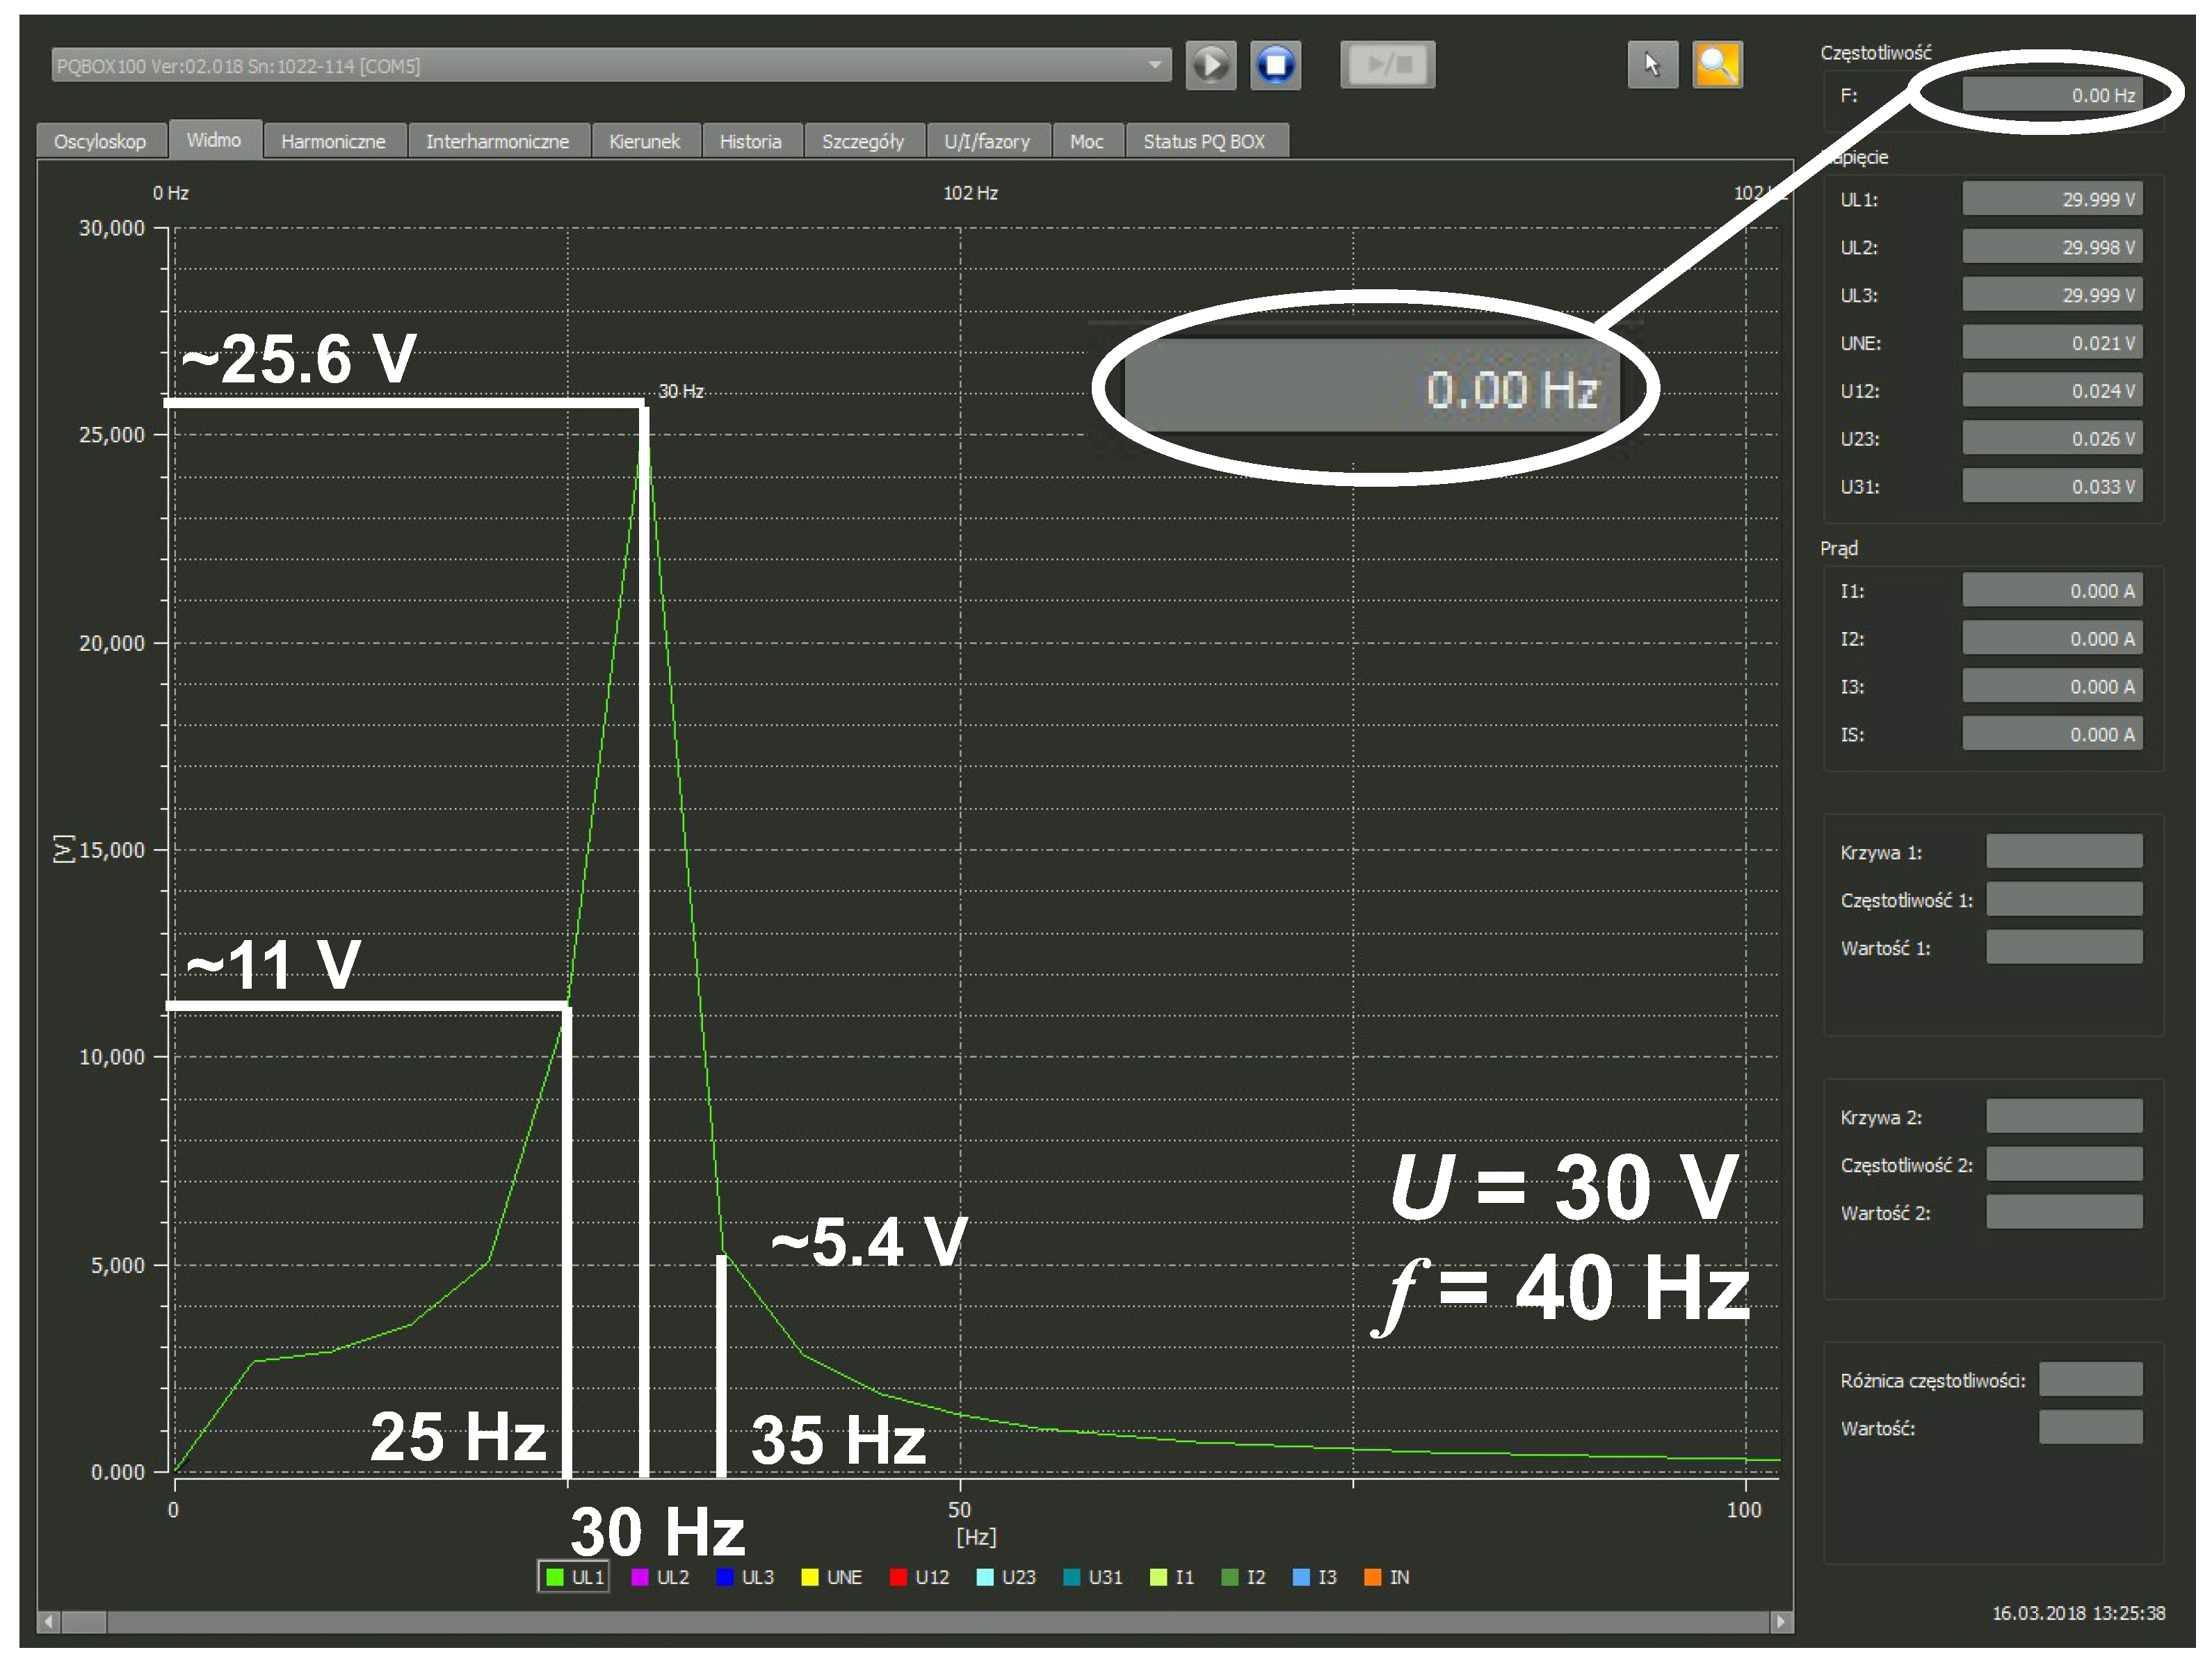Activate the magnifier zoom tool
This screenshot has width=2212, height=1666.
coord(1717,66)
